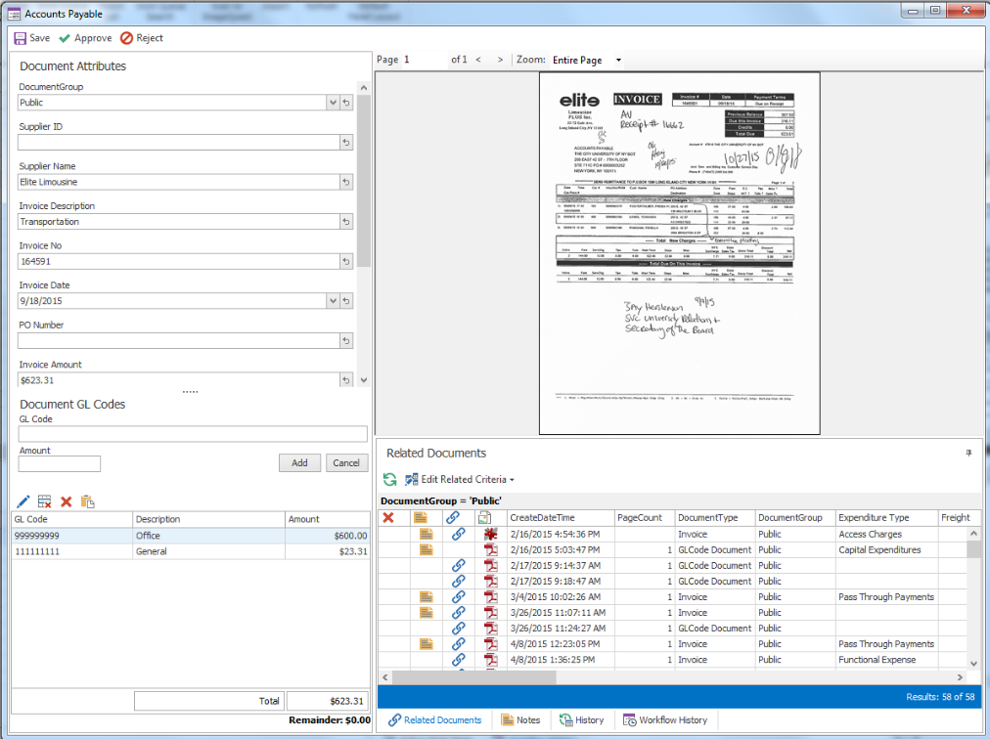Go to next page of document
Screen dimensions: 990x739
pos(500,60)
